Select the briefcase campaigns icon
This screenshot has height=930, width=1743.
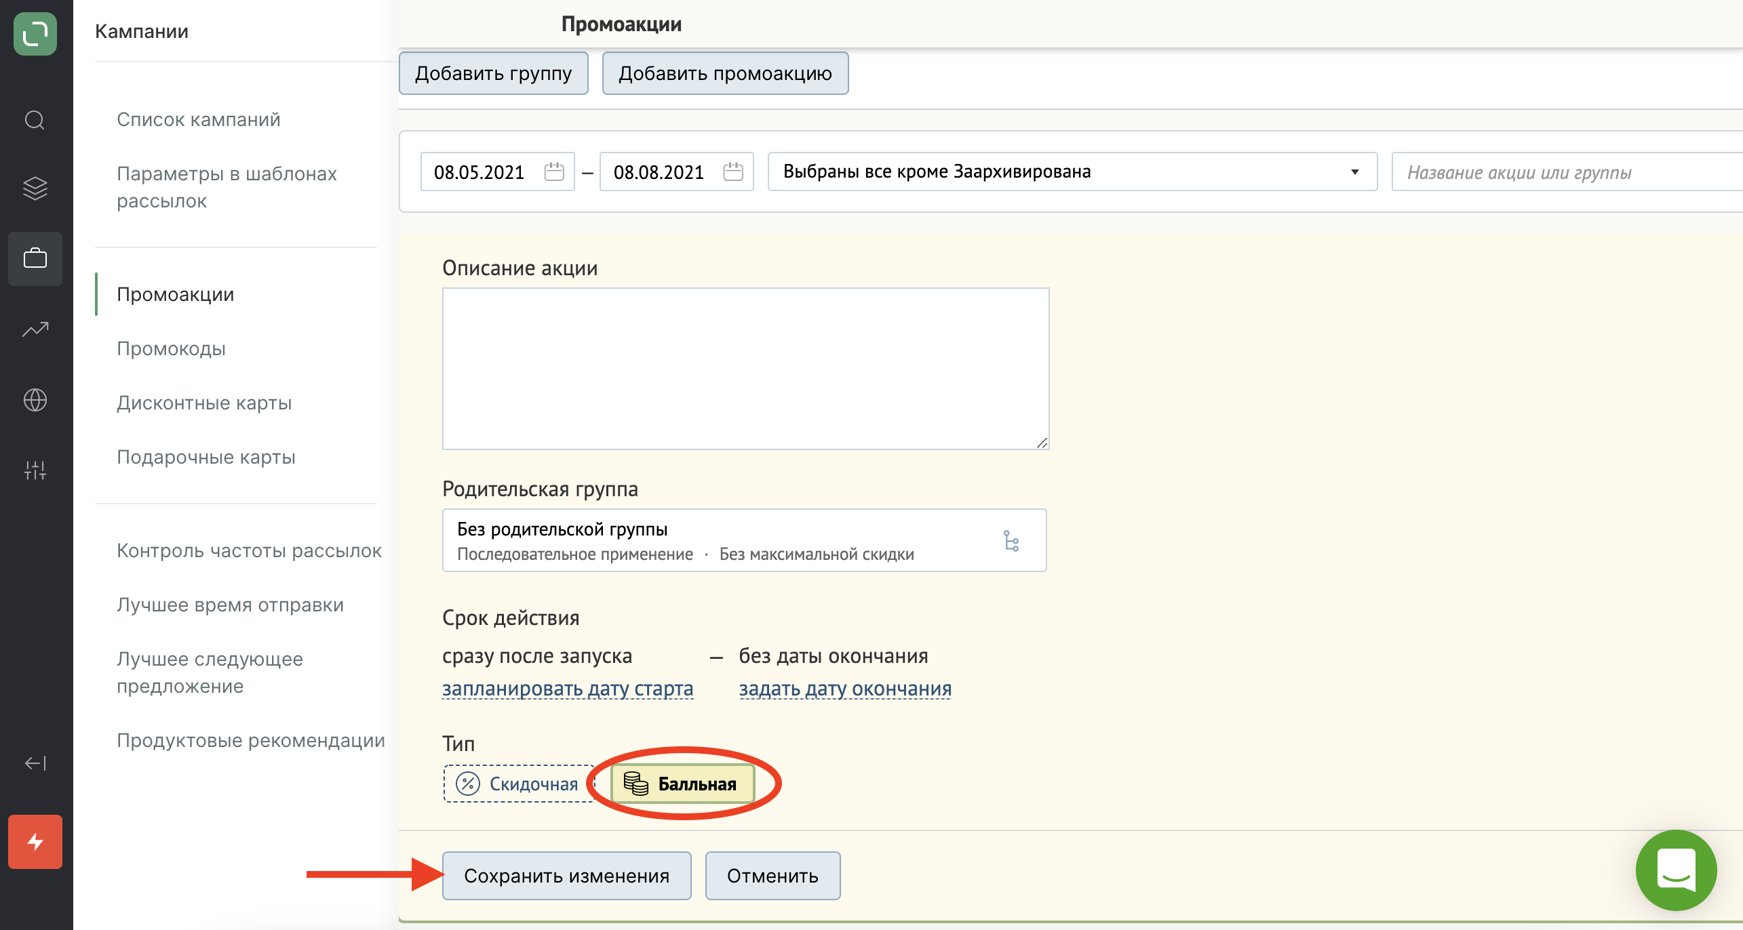35,258
